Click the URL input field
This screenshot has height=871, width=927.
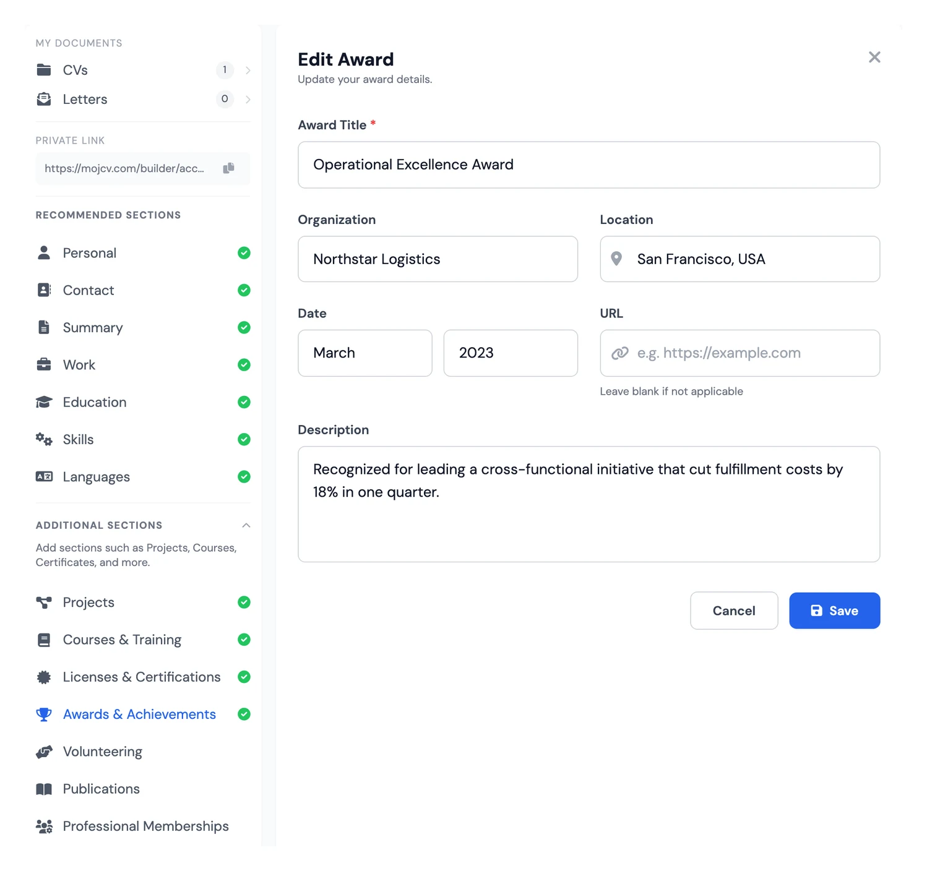coord(740,353)
